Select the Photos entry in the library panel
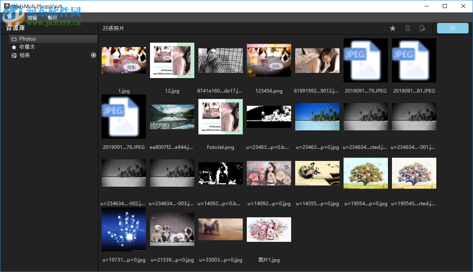This screenshot has width=473, height=272. coord(27,39)
